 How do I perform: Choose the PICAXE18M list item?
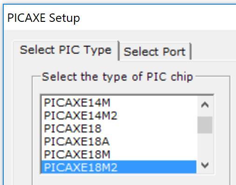[x=119, y=154]
